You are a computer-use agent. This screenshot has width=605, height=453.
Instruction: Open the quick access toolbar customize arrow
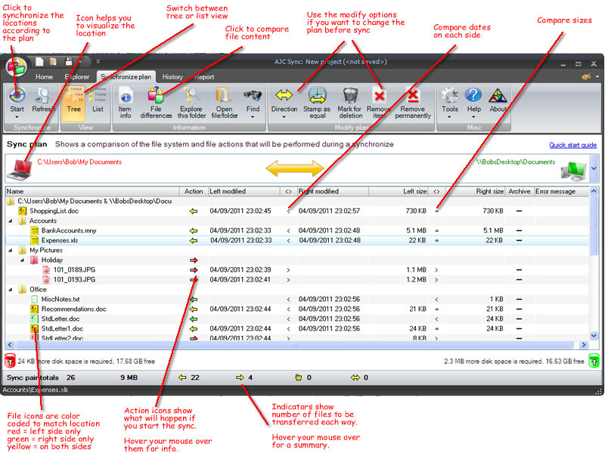98,62
